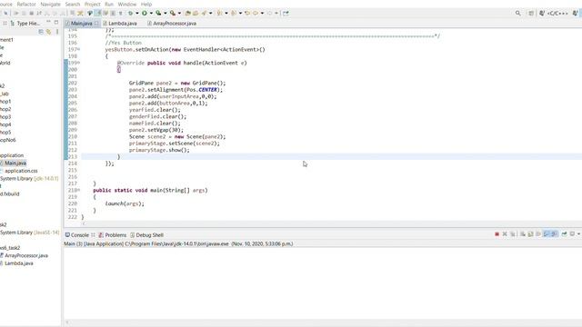Click the Back navigation arrow in toolbar

[256, 13]
